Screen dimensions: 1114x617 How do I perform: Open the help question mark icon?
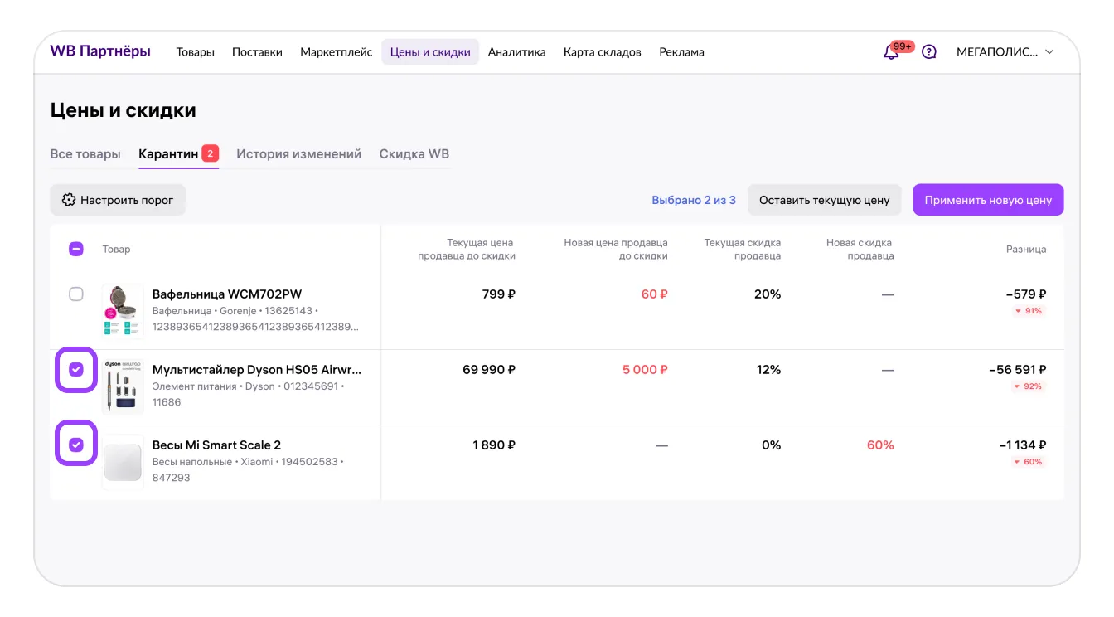click(929, 52)
